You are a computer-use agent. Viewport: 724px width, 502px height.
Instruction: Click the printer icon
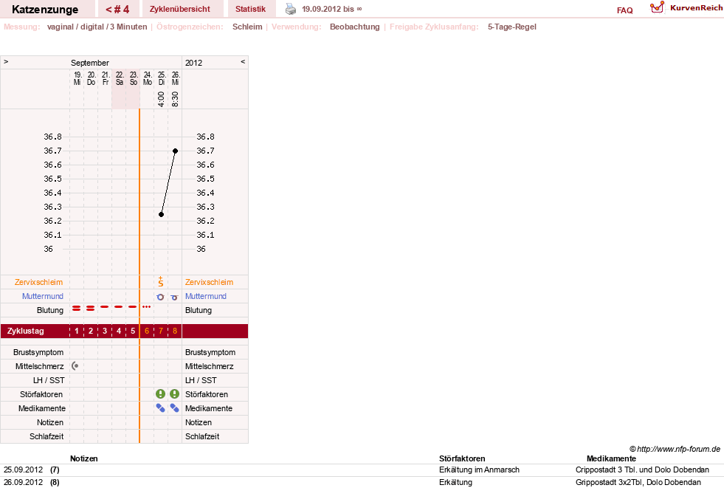(291, 9)
